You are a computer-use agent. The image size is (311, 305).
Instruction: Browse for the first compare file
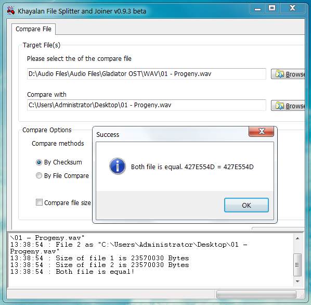[x=288, y=74]
